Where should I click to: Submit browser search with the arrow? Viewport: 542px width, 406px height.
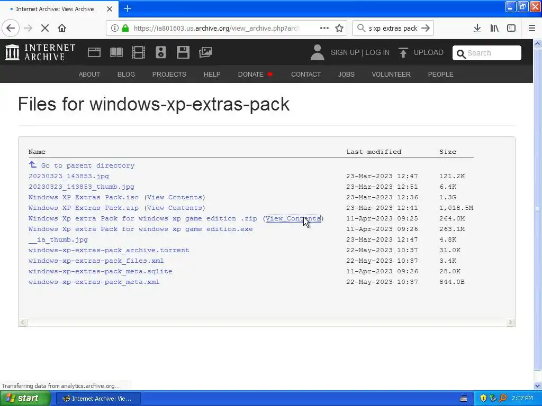(426, 28)
